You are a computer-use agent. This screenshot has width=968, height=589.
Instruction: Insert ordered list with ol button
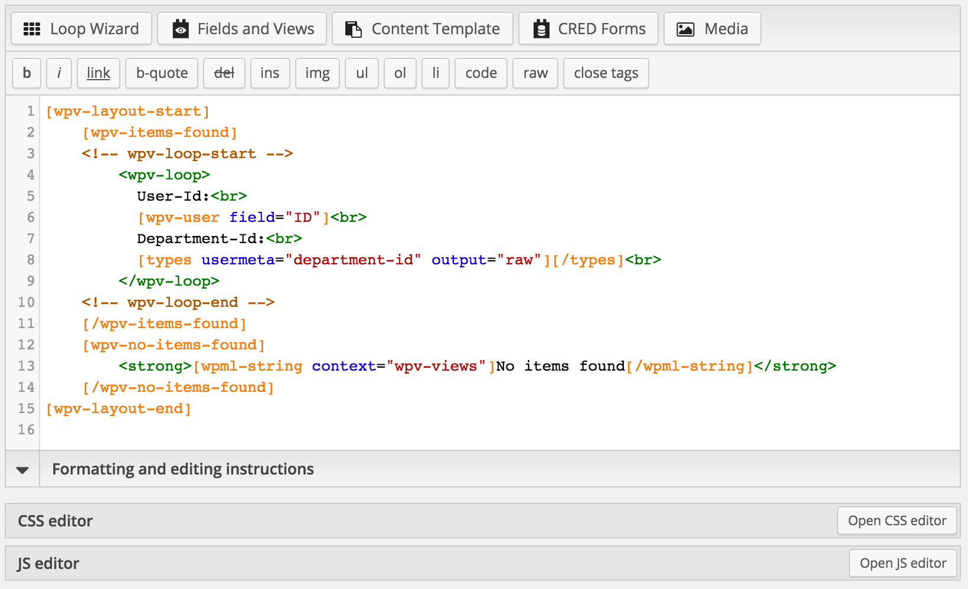click(400, 73)
